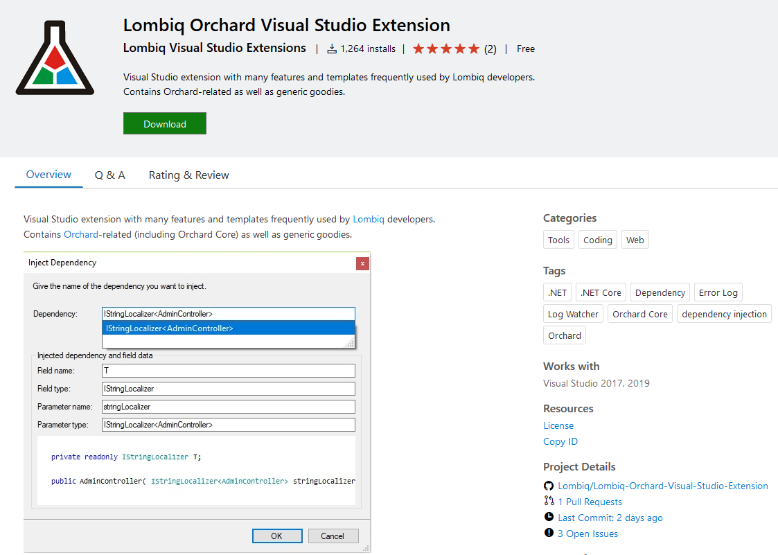This screenshot has width=778, height=555.
Task: Click the Field type input field
Action: (228, 389)
